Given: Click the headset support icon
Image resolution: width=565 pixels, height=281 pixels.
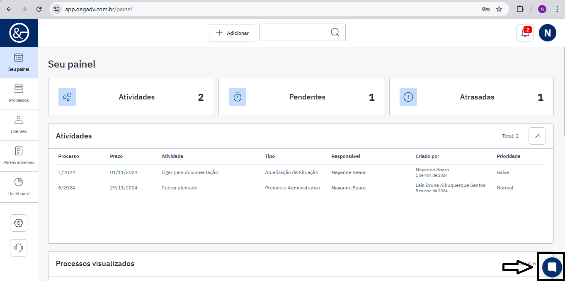Looking at the screenshot, I should click(19, 248).
